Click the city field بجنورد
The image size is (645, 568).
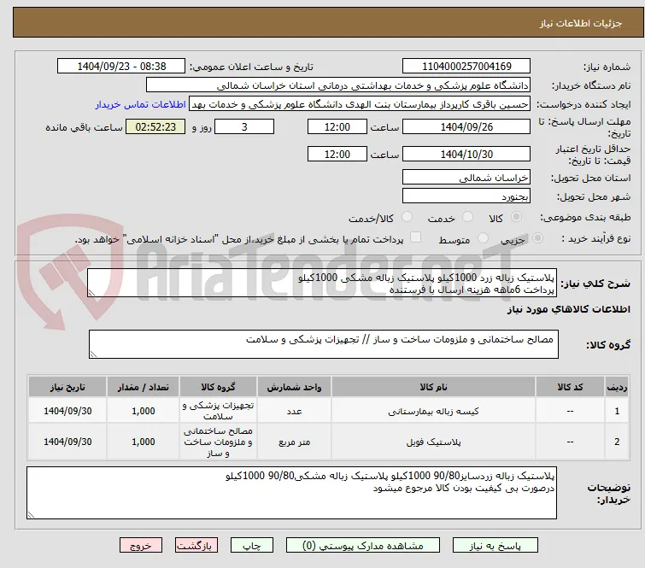point(466,196)
